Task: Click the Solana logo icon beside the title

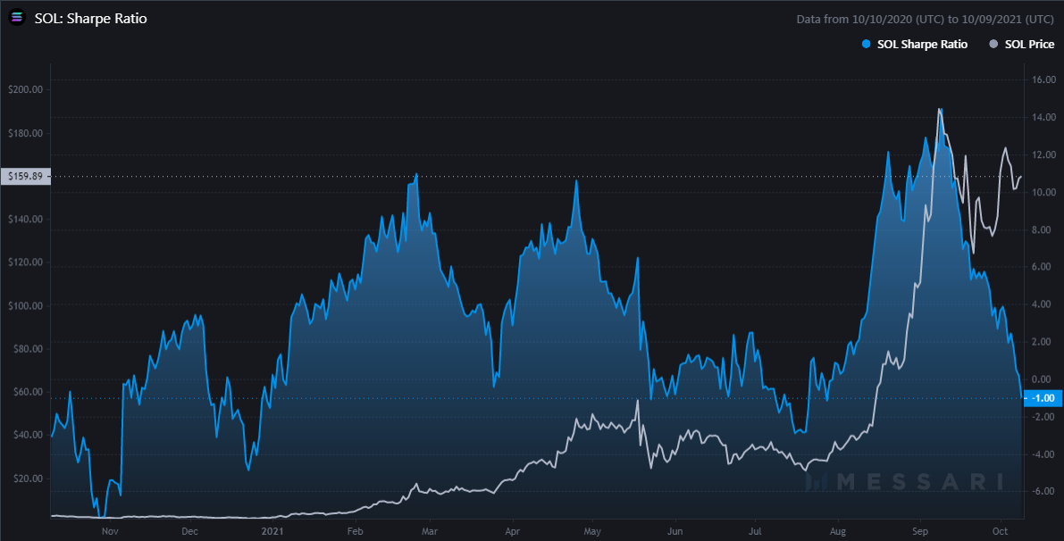Action: coord(16,19)
